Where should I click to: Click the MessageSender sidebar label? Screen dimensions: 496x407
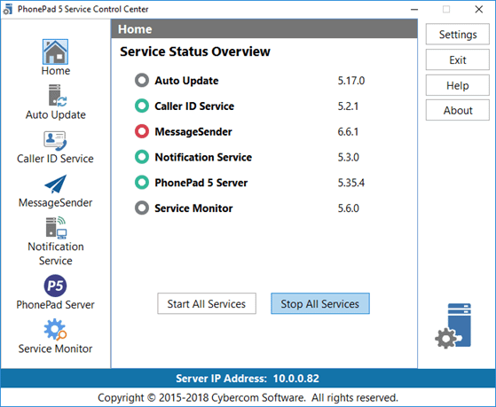point(55,202)
